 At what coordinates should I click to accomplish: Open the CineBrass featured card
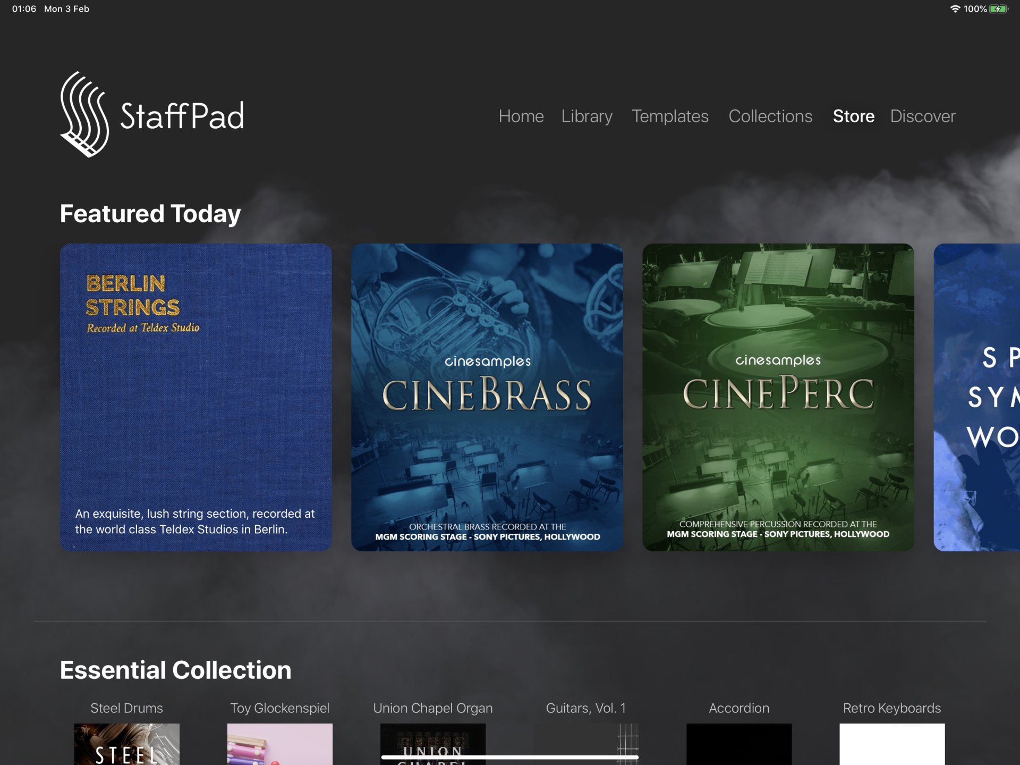click(x=487, y=397)
